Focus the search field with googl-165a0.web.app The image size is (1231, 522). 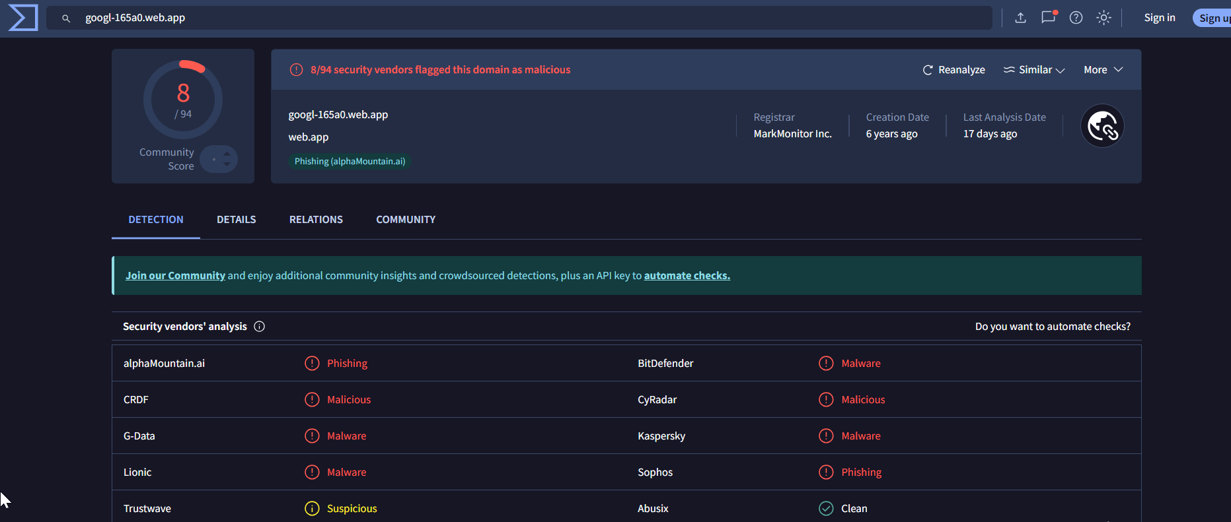click(x=519, y=18)
